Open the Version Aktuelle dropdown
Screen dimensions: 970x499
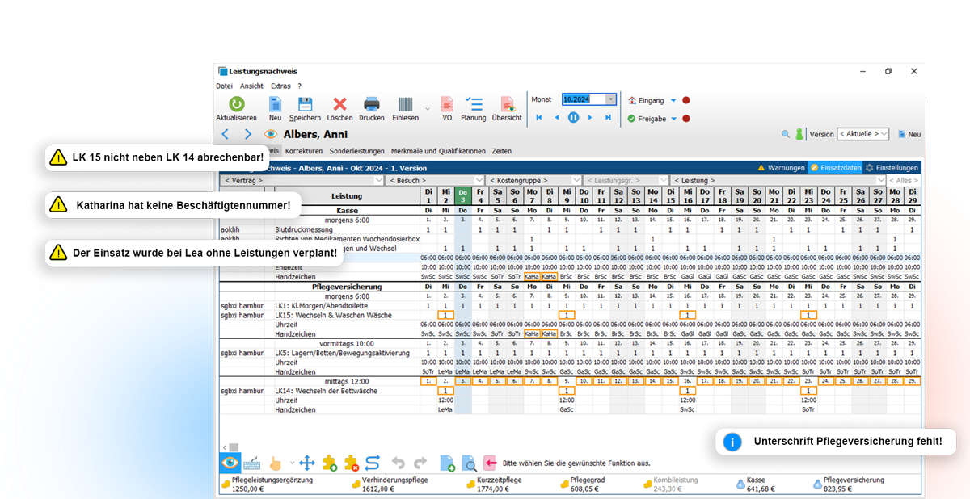pyautogui.click(x=862, y=134)
